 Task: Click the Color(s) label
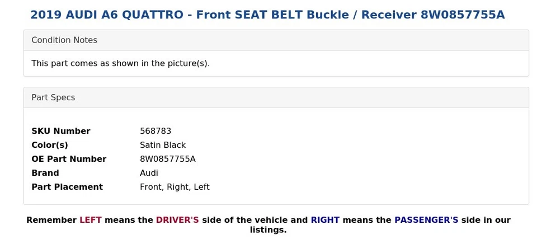[50, 145]
